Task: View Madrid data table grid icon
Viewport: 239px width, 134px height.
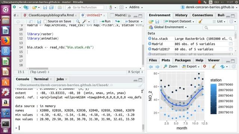Action: point(231,44)
